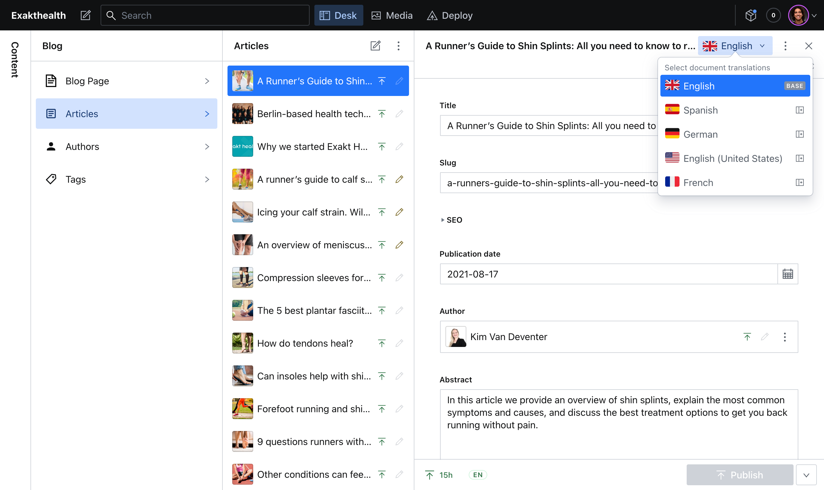The height and width of the screenshot is (490, 824).
Task: Open the calendar picker for Publication date
Action: pyautogui.click(x=787, y=274)
